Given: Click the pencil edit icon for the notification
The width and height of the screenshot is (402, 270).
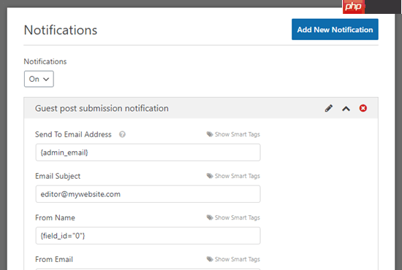Looking at the screenshot, I should coord(329,108).
